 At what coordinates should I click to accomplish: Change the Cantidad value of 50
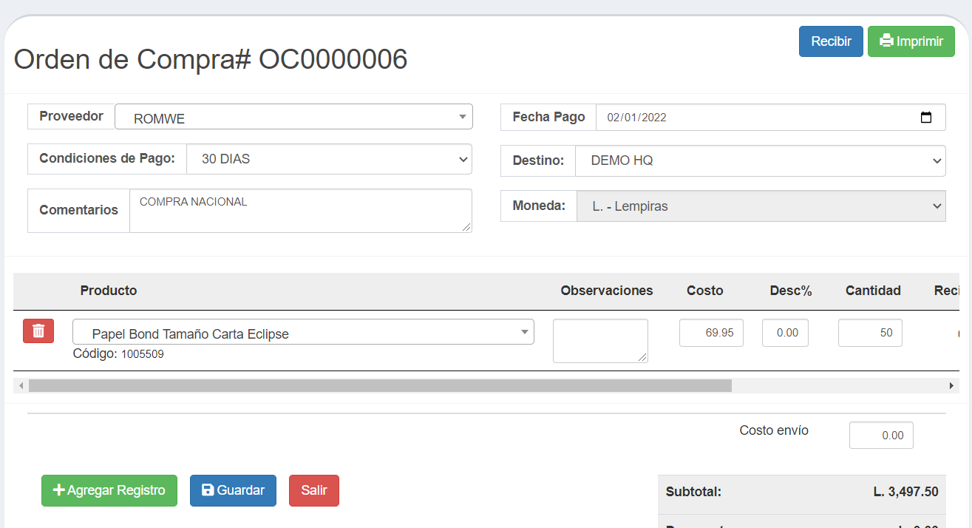[869, 333]
